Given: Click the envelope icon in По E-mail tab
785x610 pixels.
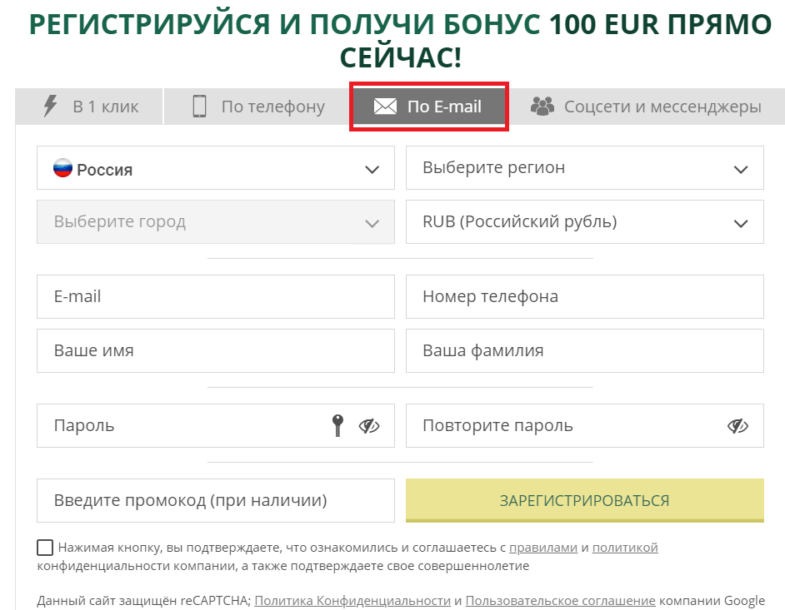Looking at the screenshot, I should [385, 106].
